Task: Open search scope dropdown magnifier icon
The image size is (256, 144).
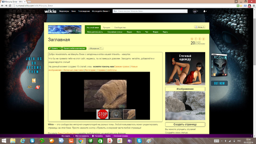Action: click(115, 11)
